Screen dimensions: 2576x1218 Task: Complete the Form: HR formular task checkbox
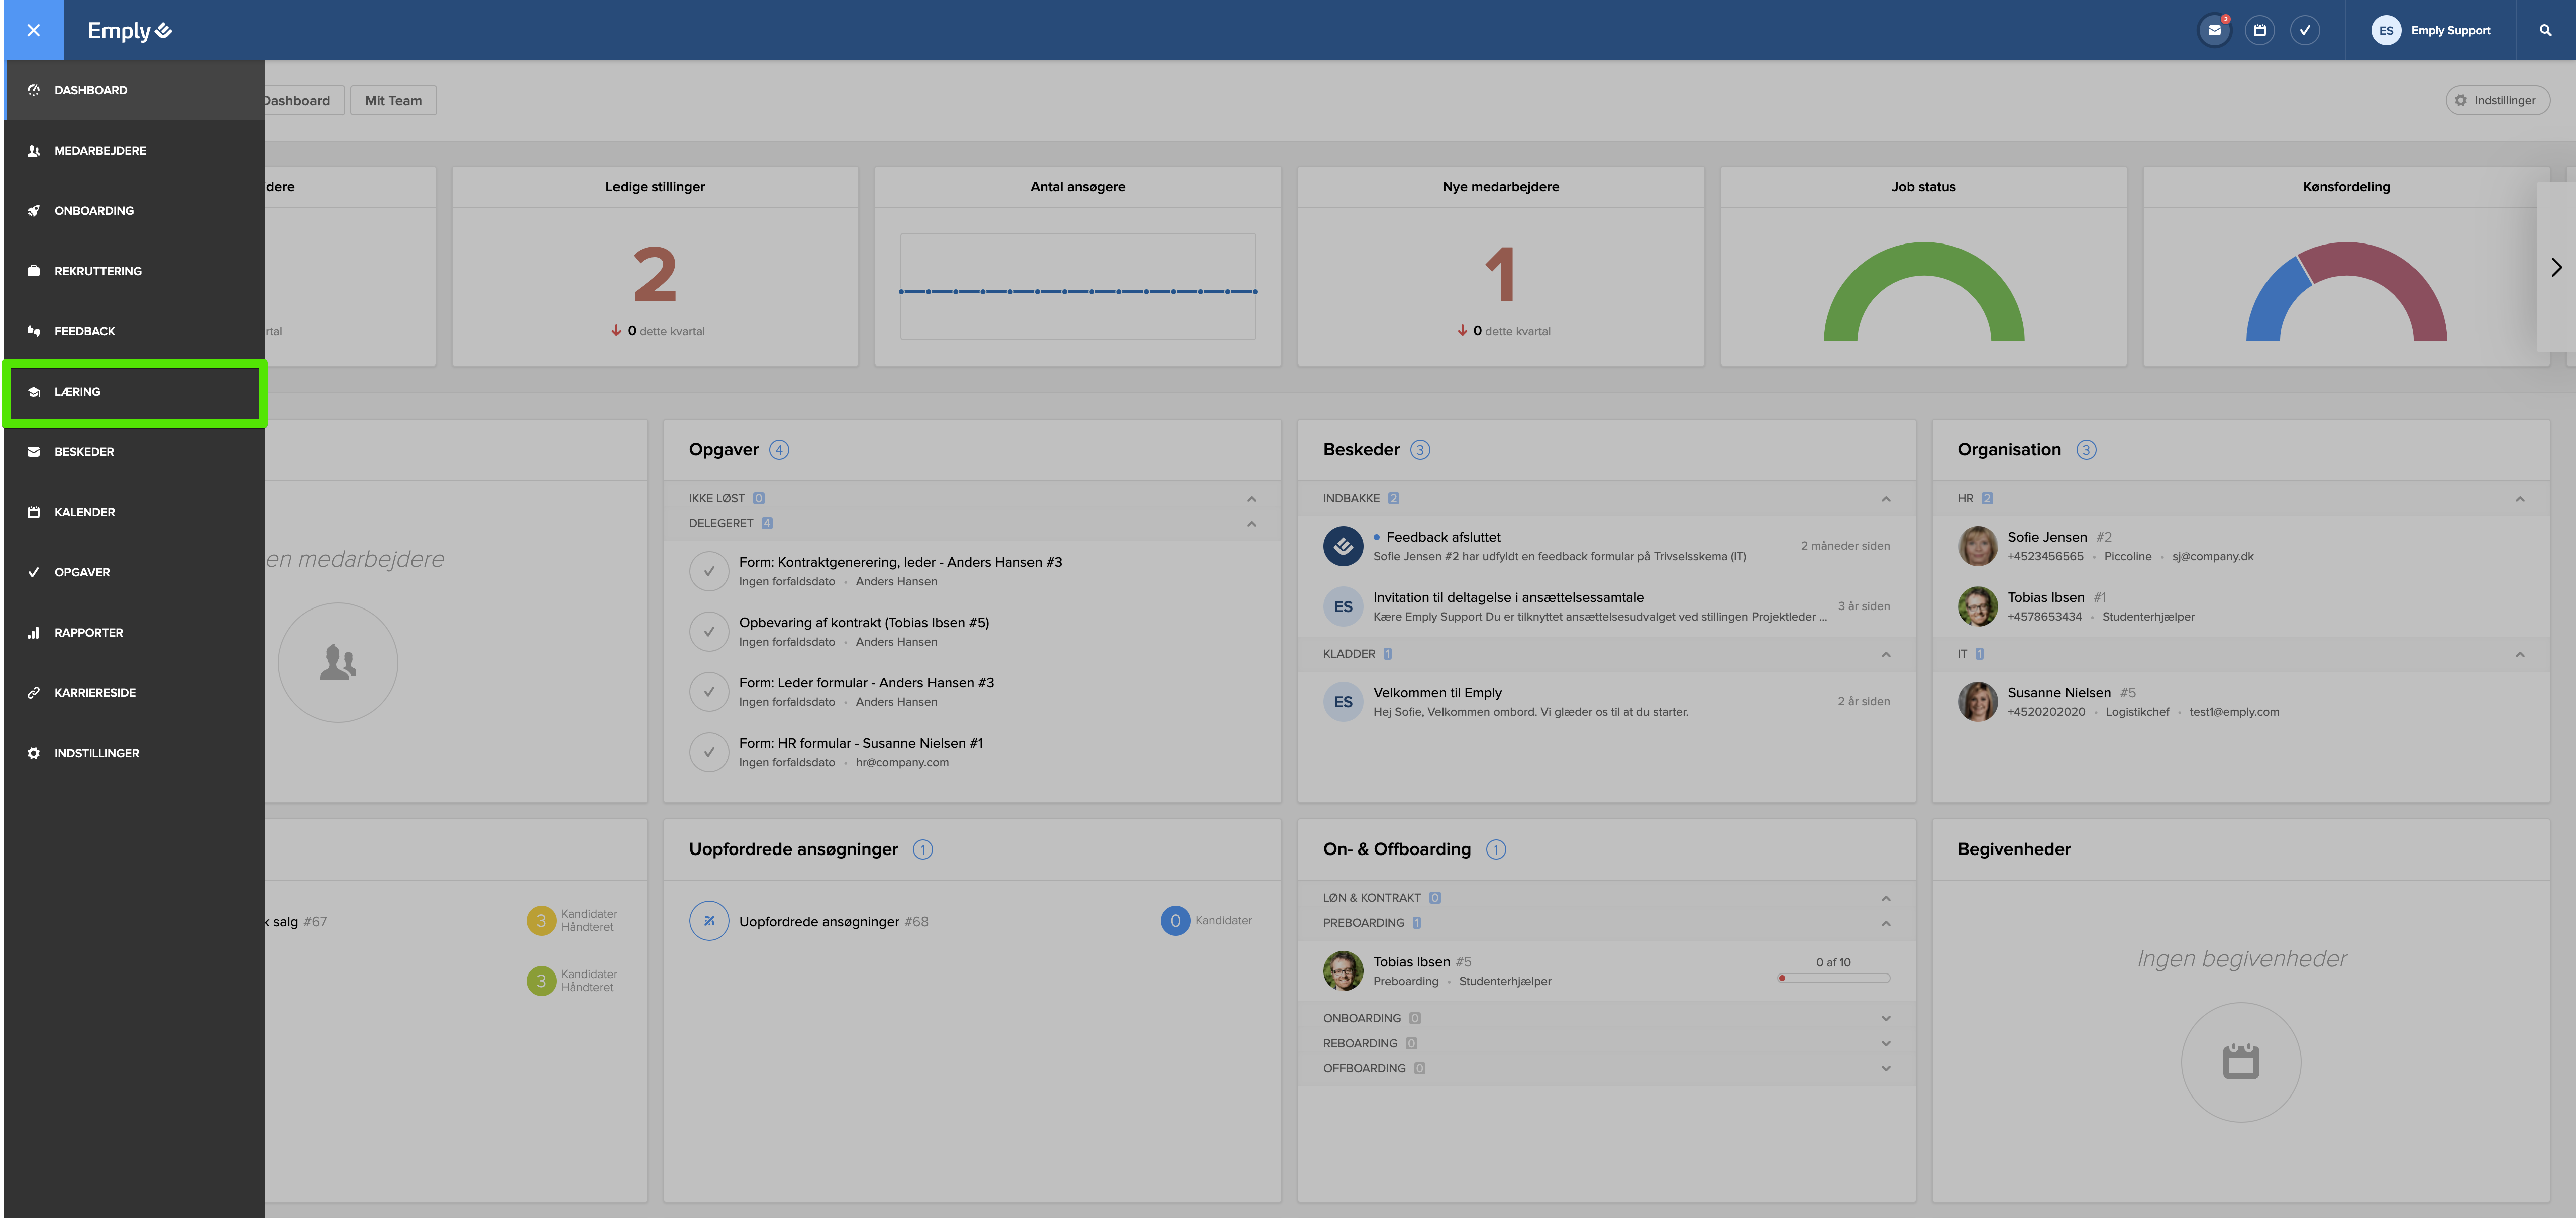coord(709,753)
